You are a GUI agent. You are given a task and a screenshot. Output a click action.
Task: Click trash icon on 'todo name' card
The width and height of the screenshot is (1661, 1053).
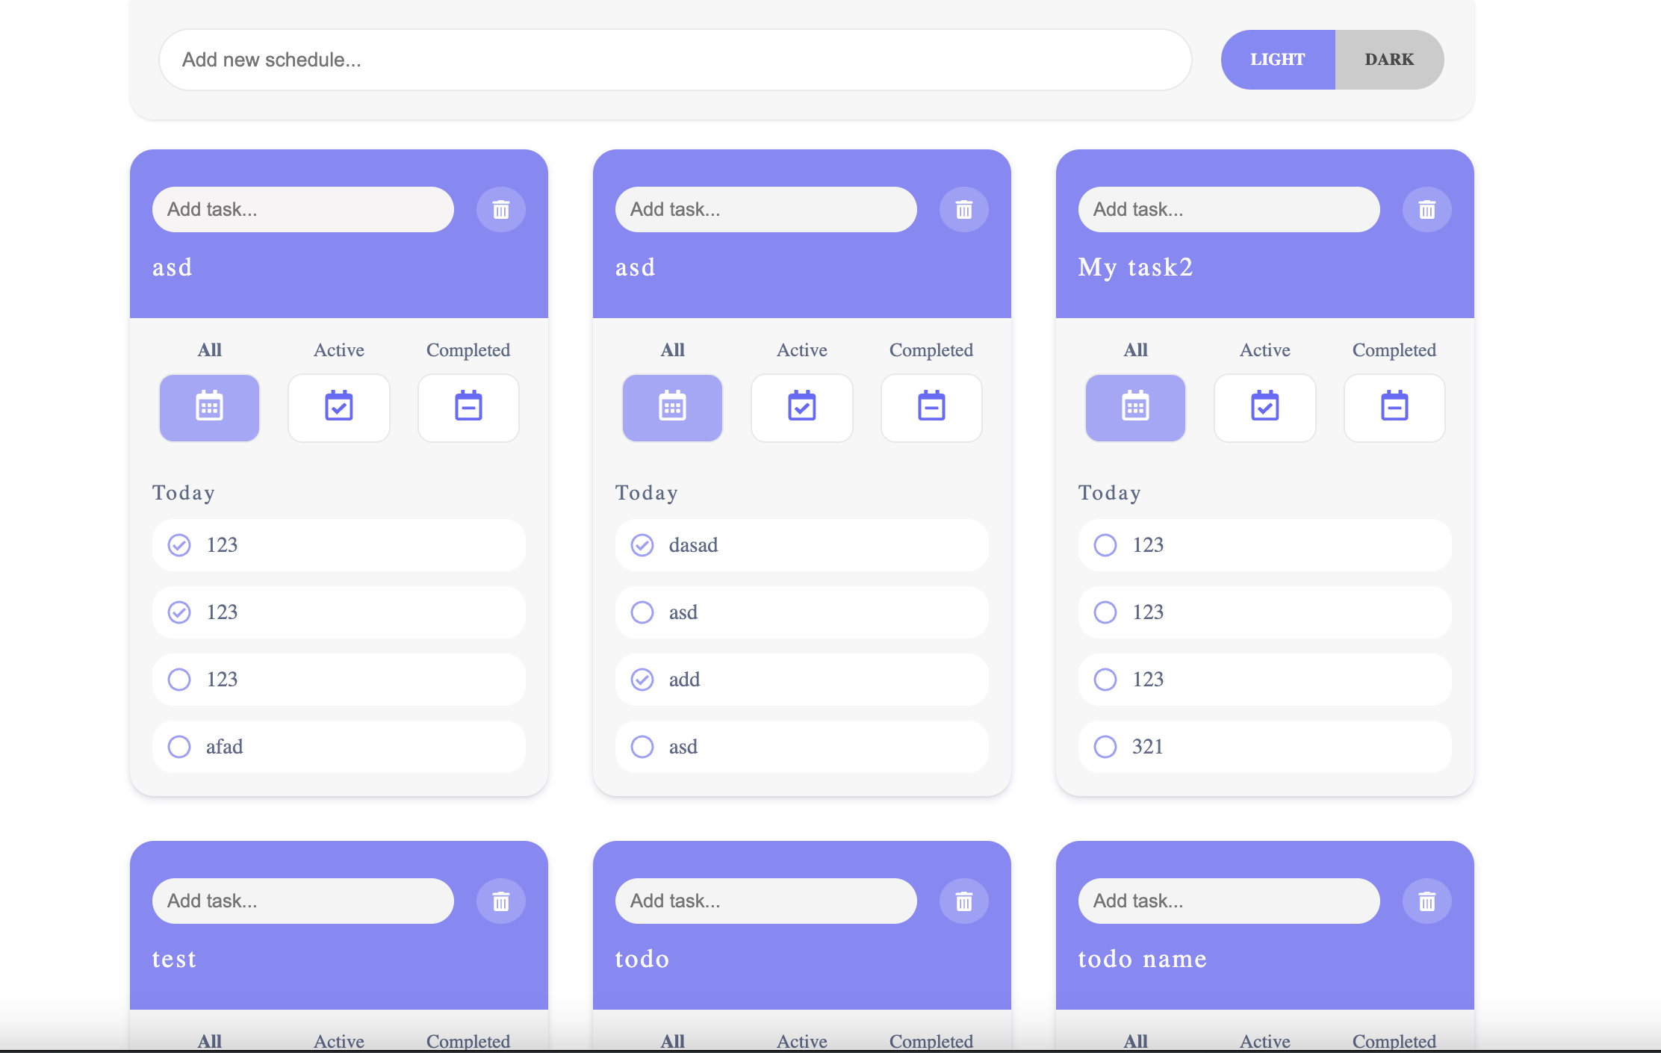(x=1426, y=901)
